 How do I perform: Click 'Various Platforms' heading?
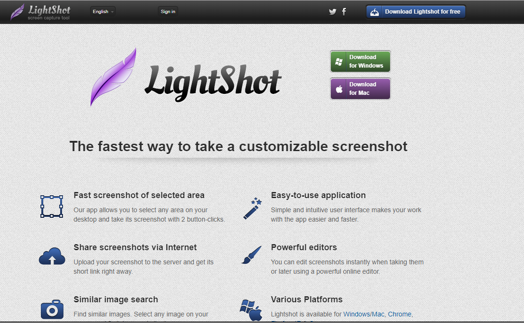(x=306, y=300)
